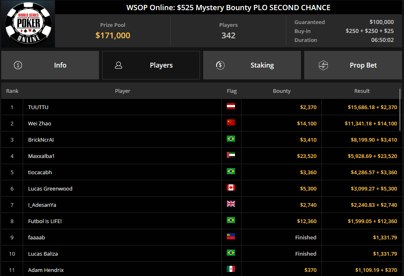Select player Futbol is LIFE!

[x=45, y=221]
